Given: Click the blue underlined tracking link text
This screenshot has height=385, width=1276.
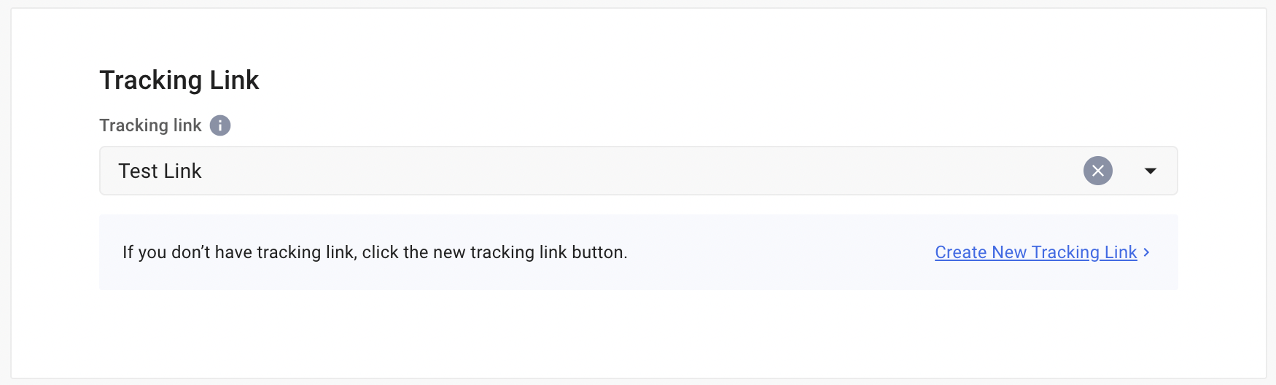Looking at the screenshot, I should 1035,252.
